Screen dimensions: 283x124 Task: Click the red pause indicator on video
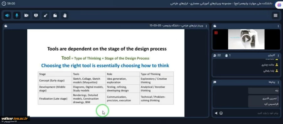(216, 33)
